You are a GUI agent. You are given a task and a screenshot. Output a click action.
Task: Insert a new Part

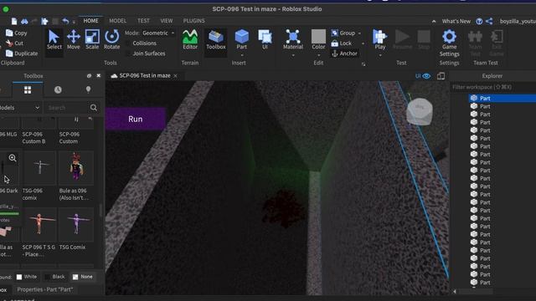[x=242, y=39]
